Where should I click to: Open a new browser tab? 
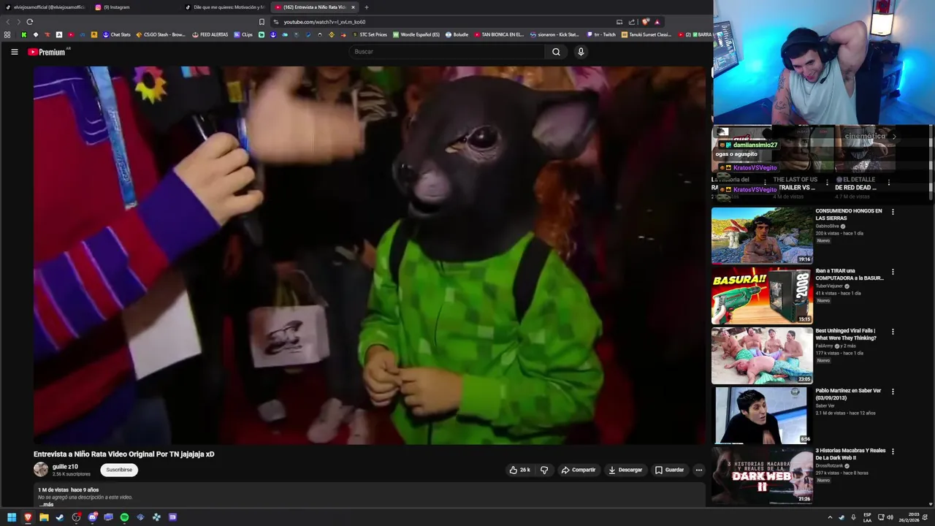367,7
